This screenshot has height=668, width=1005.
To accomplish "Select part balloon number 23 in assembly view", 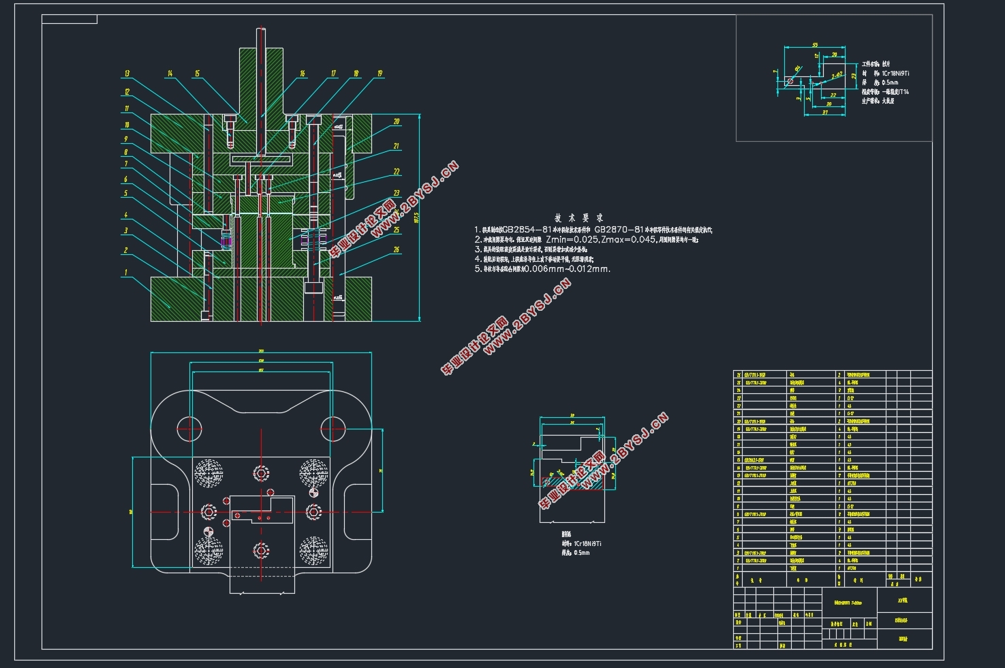I will [397, 194].
